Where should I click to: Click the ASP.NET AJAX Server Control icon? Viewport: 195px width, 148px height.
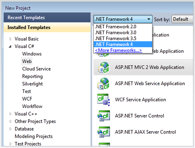[103, 132]
